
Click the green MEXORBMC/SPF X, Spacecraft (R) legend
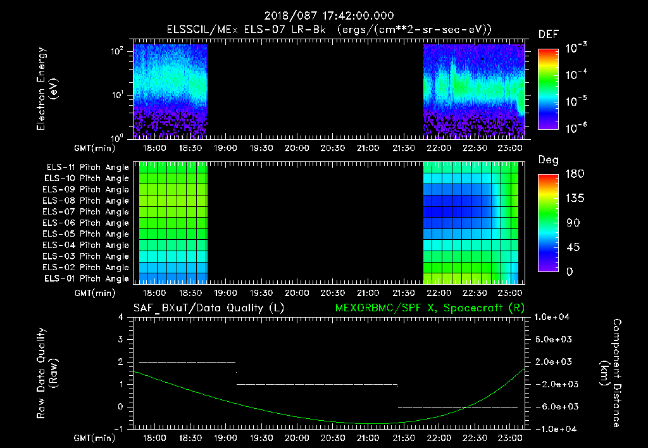[430, 308]
